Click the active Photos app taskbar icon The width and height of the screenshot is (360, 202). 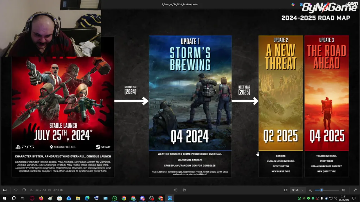(170, 198)
